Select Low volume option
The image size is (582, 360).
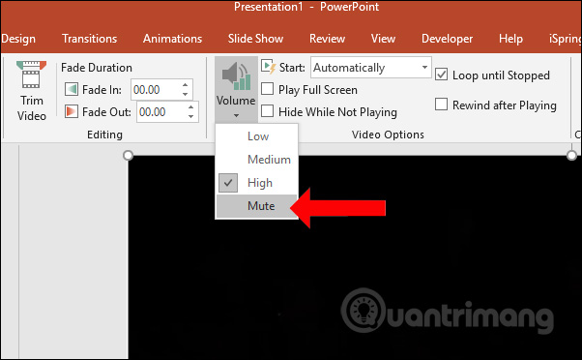click(x=256, y=136)
